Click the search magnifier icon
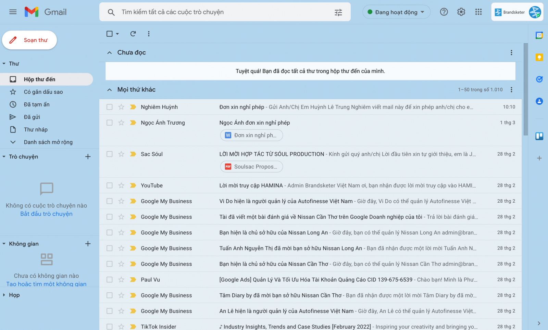This screenshot has height=330, width=548. click(x=111, y=12)
